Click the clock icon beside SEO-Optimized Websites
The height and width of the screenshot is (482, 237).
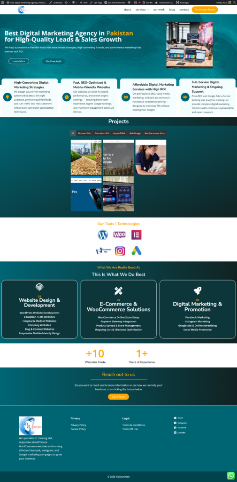[x=67, y=97]
